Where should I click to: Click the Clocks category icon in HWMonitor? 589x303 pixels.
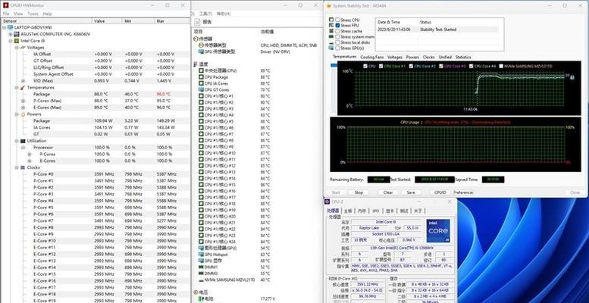pos(23,167)
